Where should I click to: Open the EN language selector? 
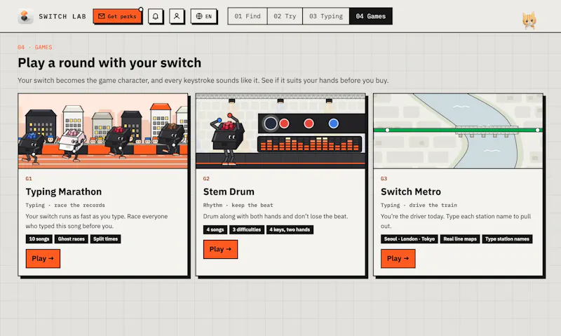pos(204,16)
